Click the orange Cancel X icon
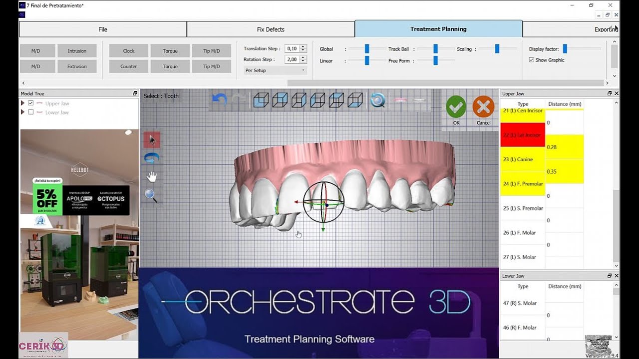 coord(483,107)
